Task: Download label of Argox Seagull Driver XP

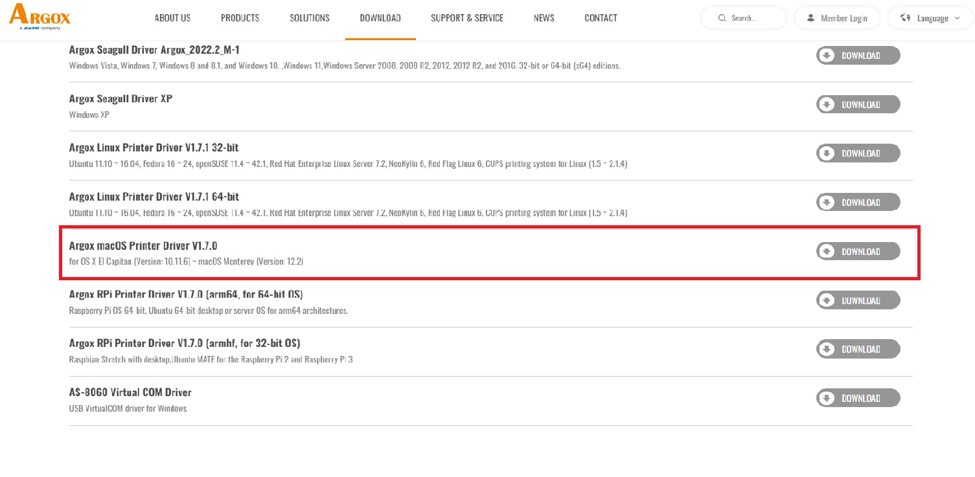Action: point(861,104)
